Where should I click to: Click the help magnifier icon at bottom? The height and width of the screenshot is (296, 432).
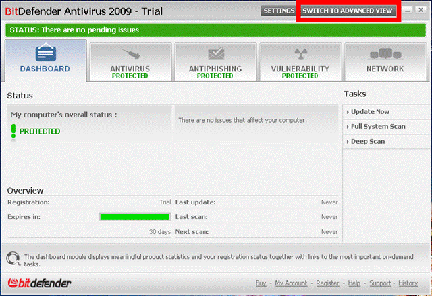[x=13, y=258]
